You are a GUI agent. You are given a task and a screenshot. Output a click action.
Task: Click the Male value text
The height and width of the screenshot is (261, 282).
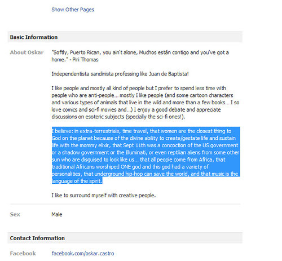(57, 214)
